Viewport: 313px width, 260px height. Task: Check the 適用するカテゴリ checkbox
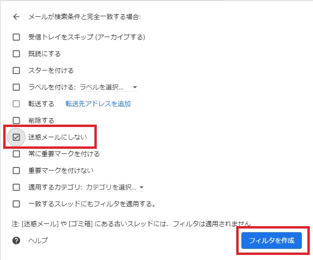(16, 187)
